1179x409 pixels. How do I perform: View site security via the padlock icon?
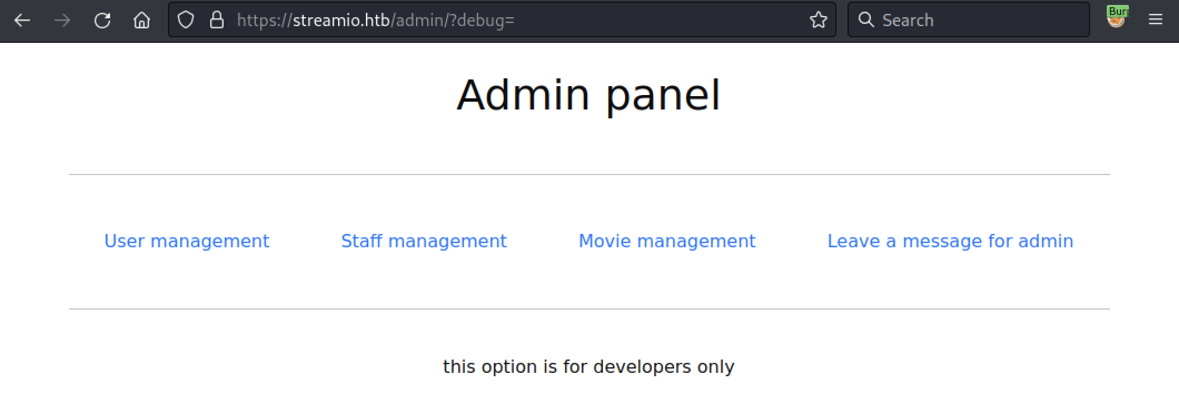(217, 21)
